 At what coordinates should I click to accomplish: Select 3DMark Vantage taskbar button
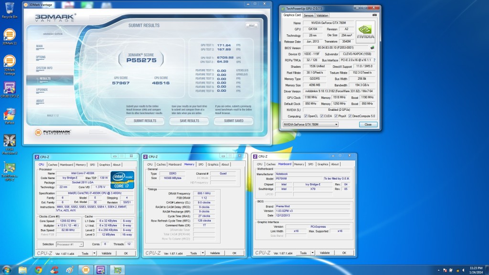pyautogui.click(x=85, y=270)
